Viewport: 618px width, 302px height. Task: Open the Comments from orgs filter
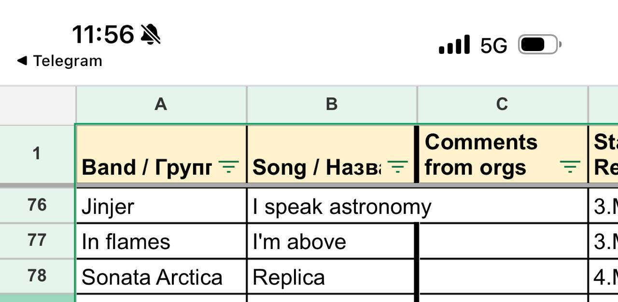(570, 167)
